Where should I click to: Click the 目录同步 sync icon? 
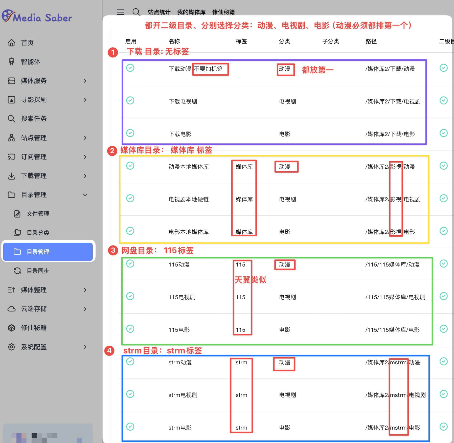17,271
